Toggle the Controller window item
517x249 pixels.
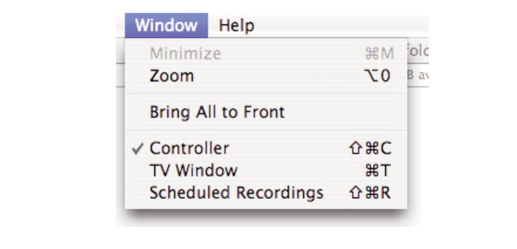[x=189, y=149]
